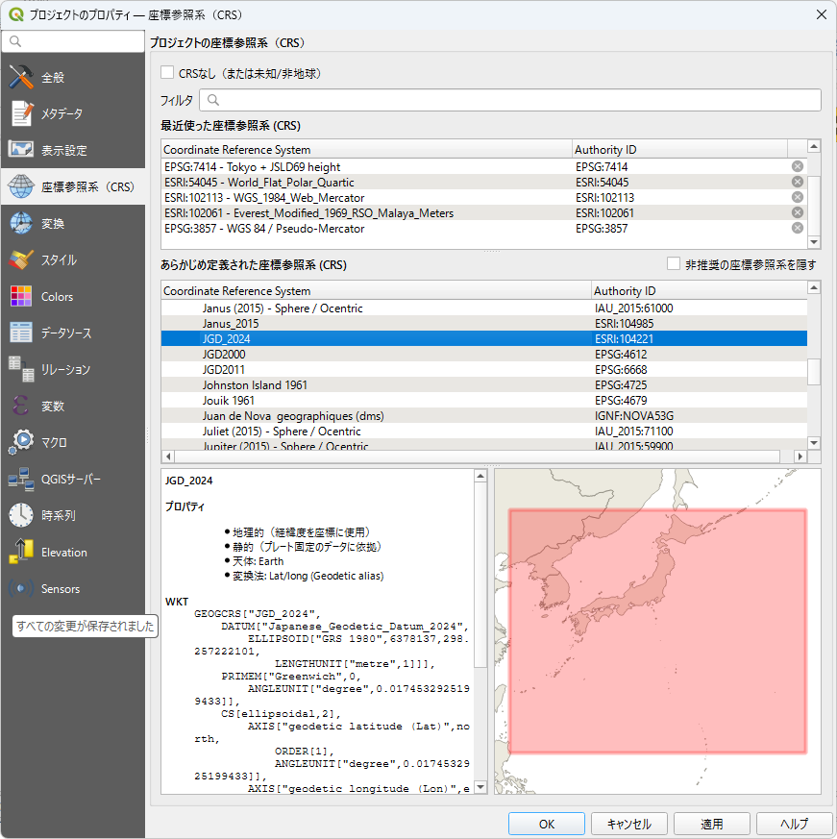This screenshot has height=839, width=837.
Task: Click predefined CRS horizontal scroll-left arrow
Action: pyautogui.click(x=168, y=457)
